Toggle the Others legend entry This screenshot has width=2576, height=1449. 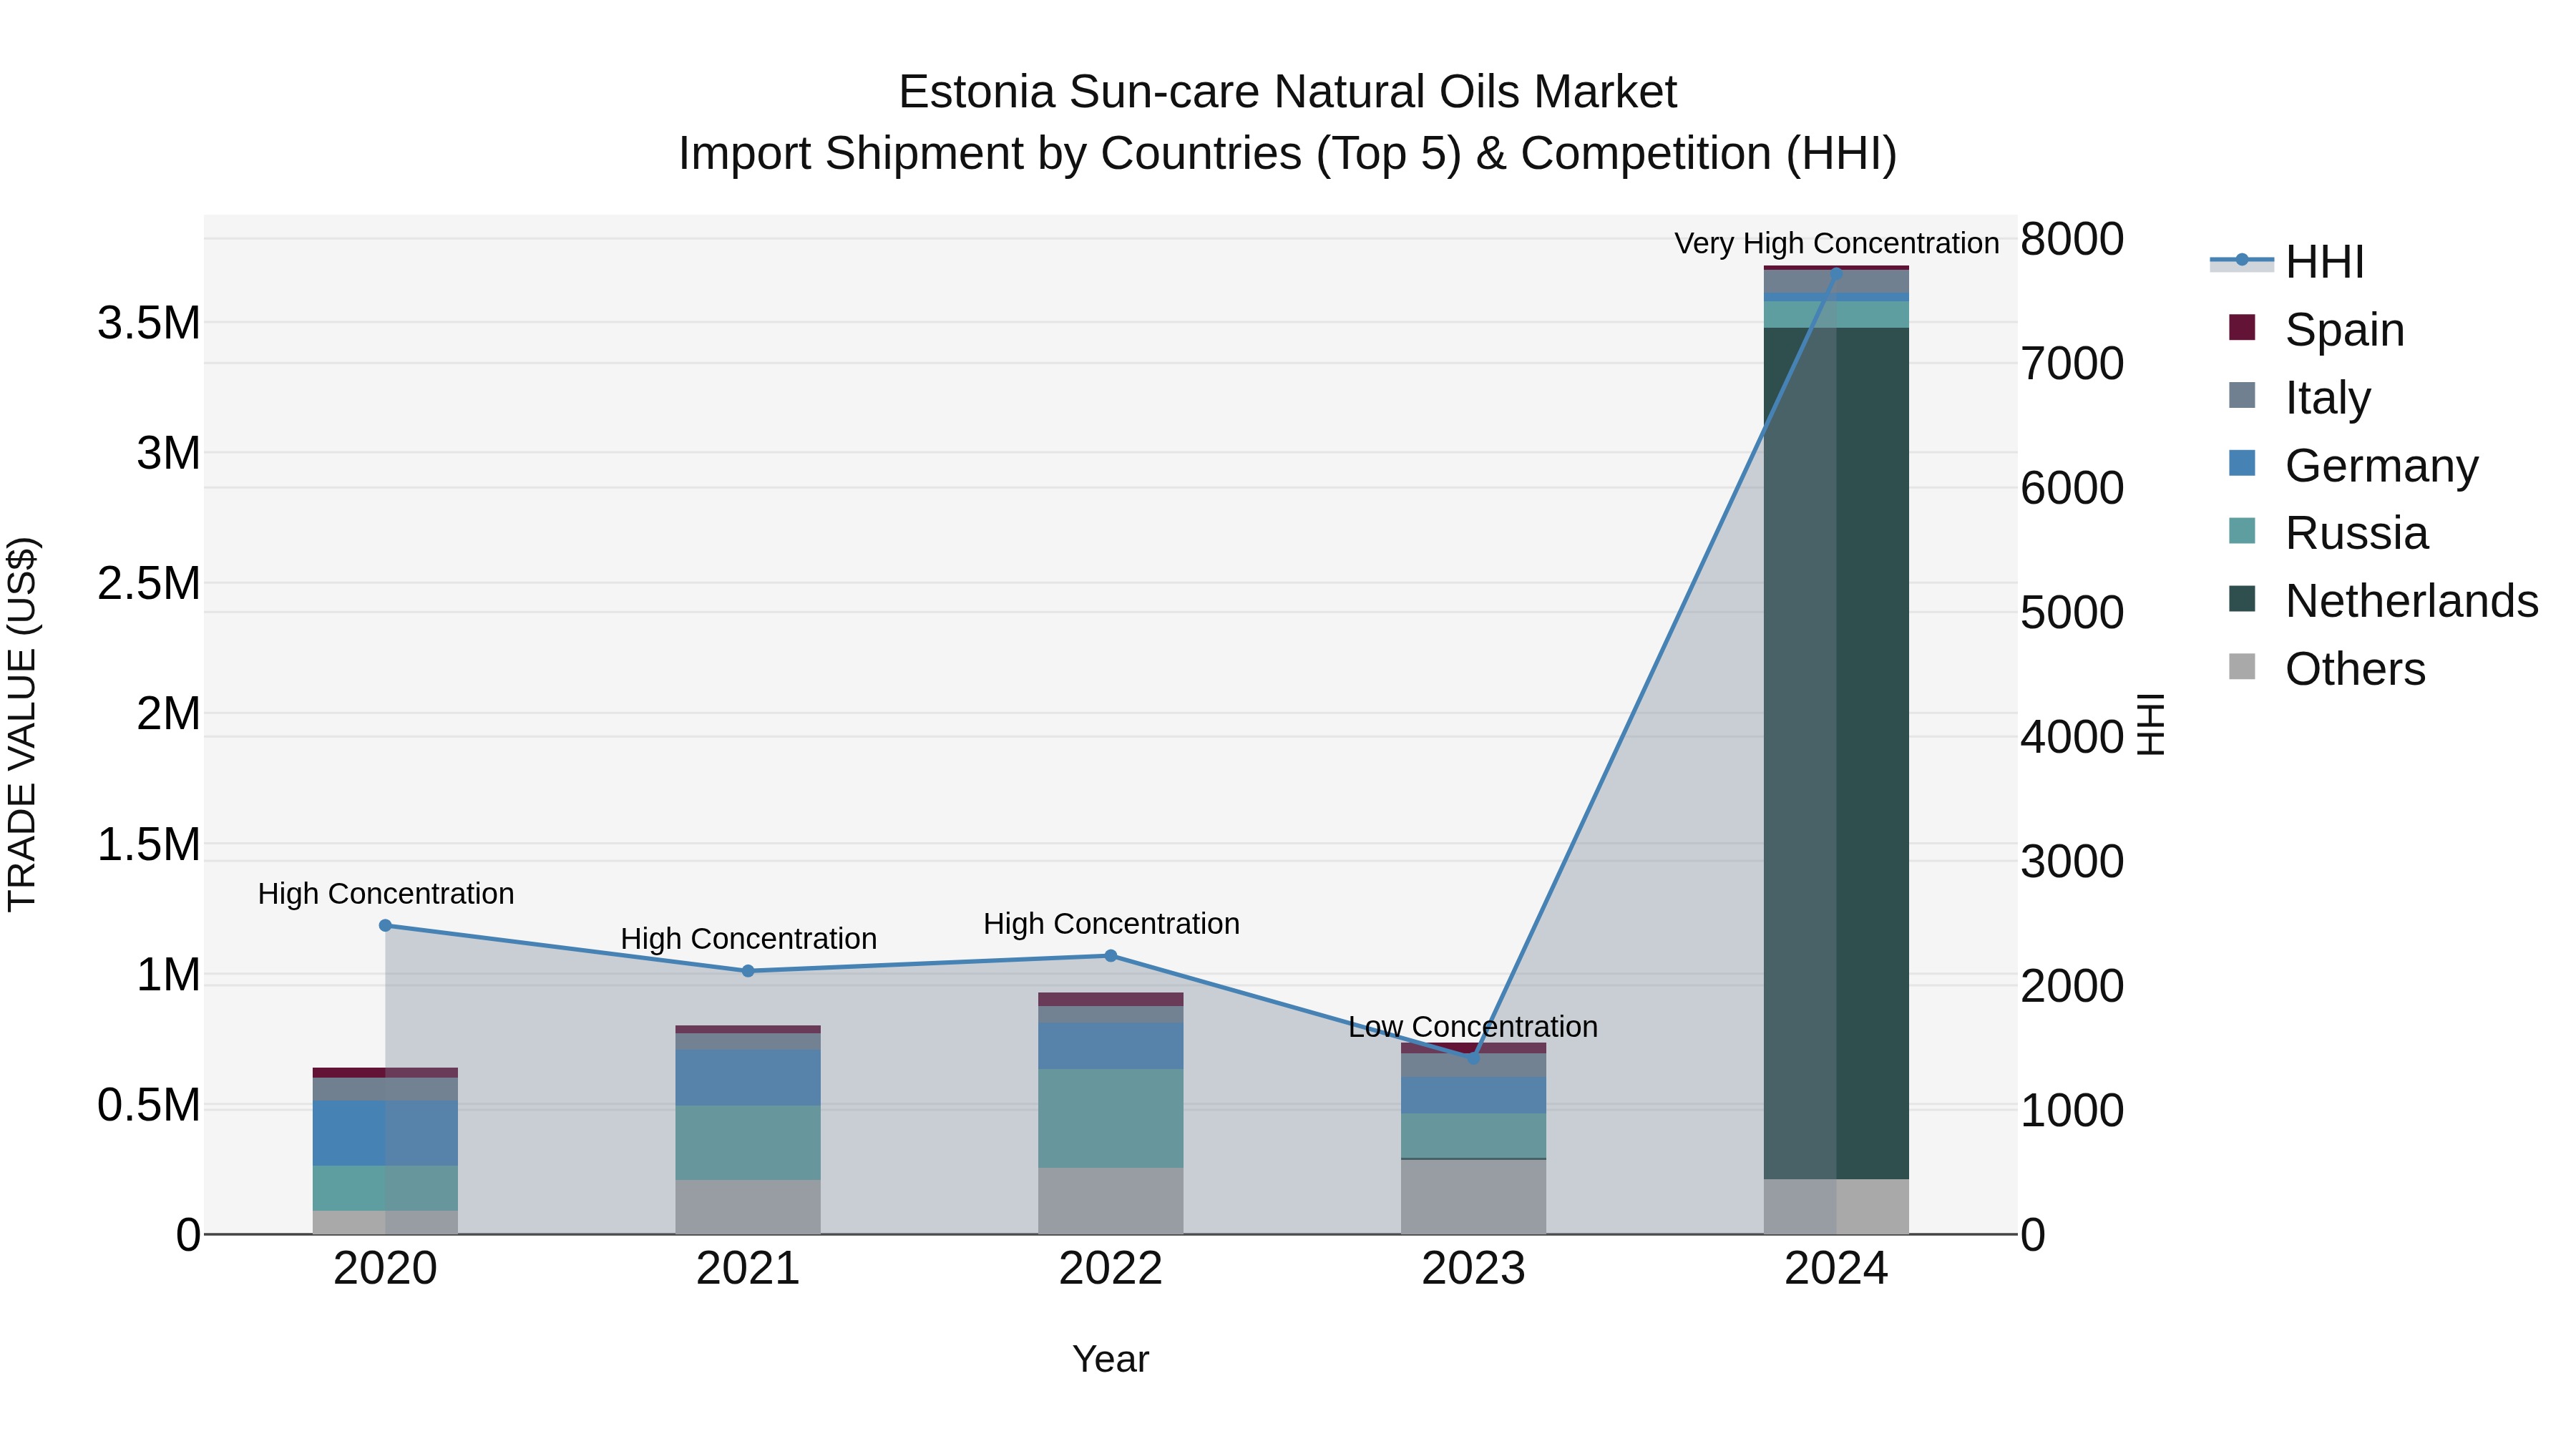[2327, 668]
